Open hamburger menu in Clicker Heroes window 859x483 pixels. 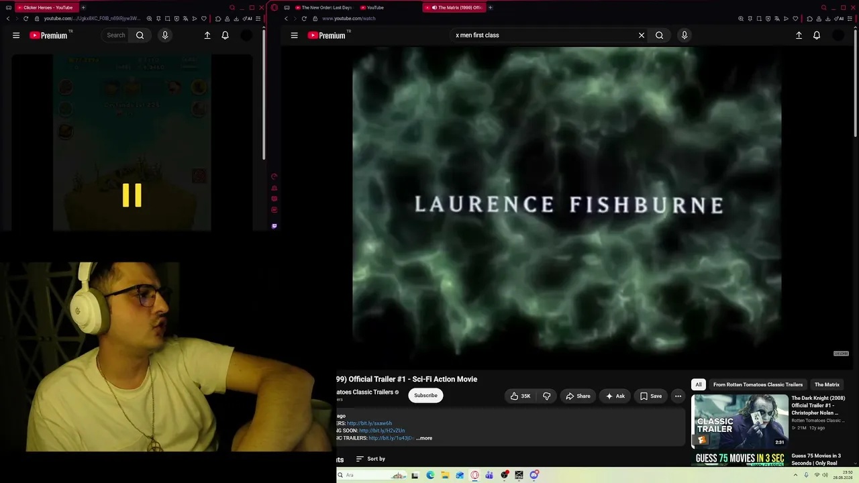point(16,36)
